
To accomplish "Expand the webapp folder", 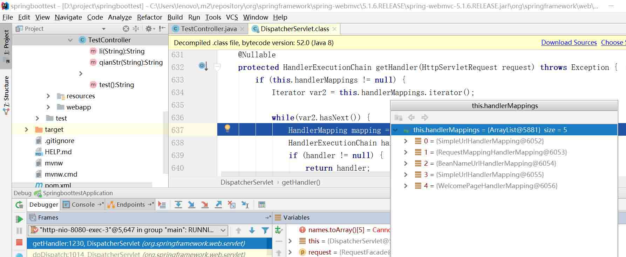I will [48, 107].
